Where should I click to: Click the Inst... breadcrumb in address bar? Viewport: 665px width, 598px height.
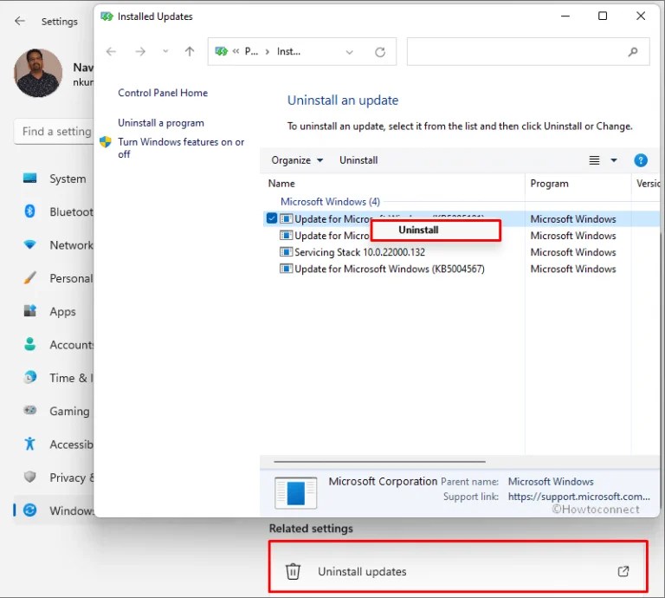[x=288, y=52]
